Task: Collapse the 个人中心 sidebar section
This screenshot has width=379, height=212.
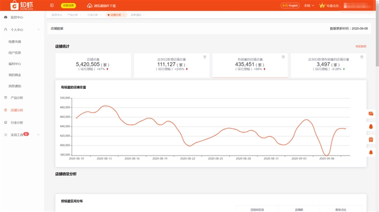Action: coord(38,30)
